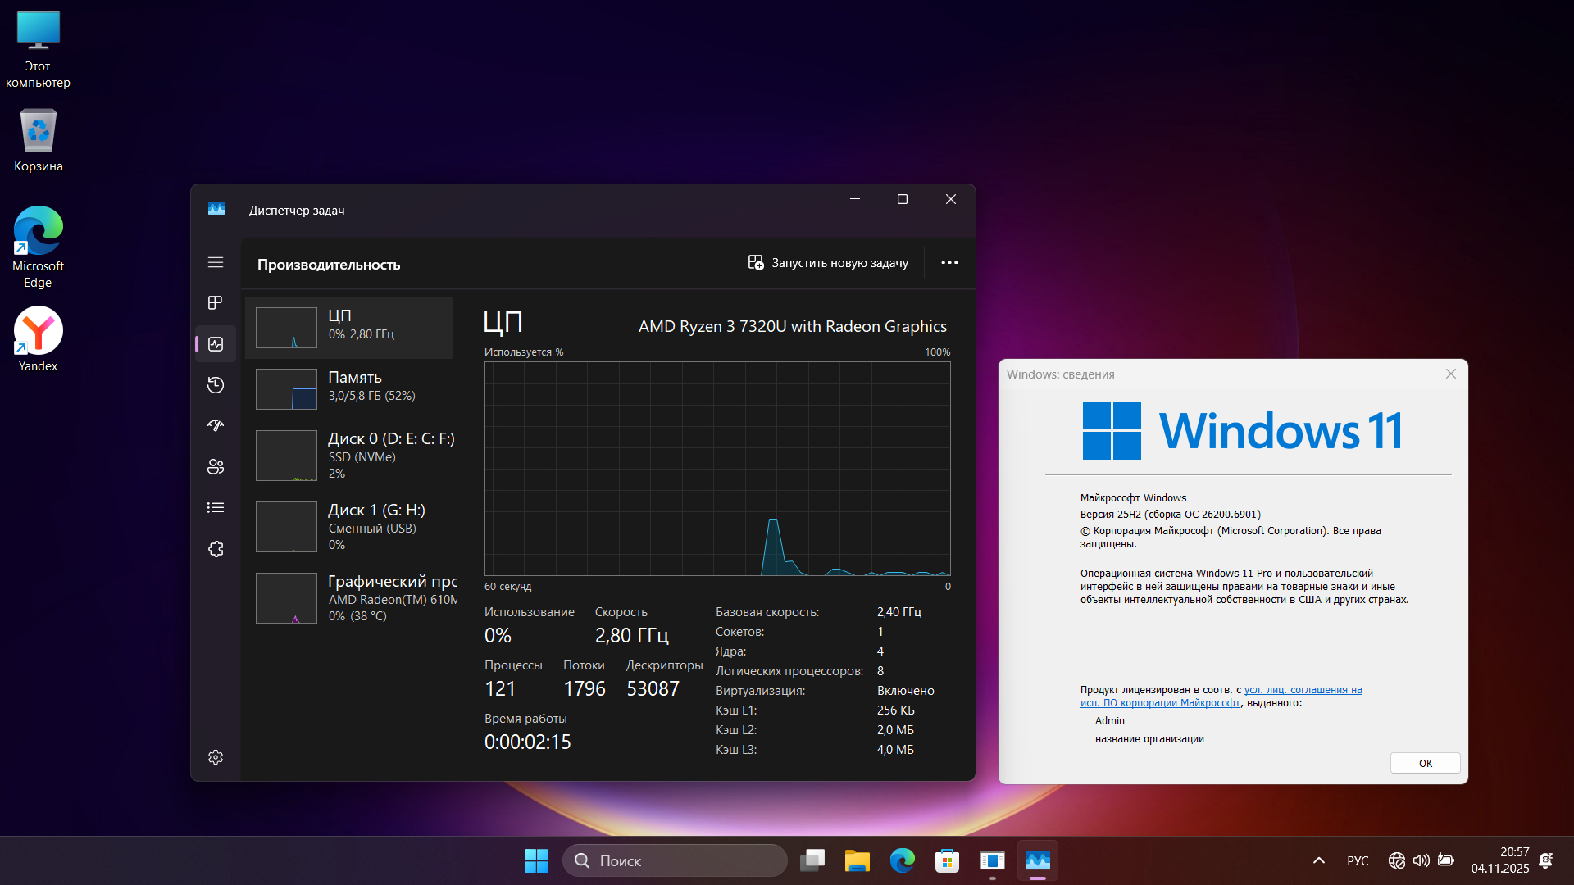Viewport: 1574px width, 885px height.
Task: Click OK in Windows info dialog
Action: pos(1425,763)
